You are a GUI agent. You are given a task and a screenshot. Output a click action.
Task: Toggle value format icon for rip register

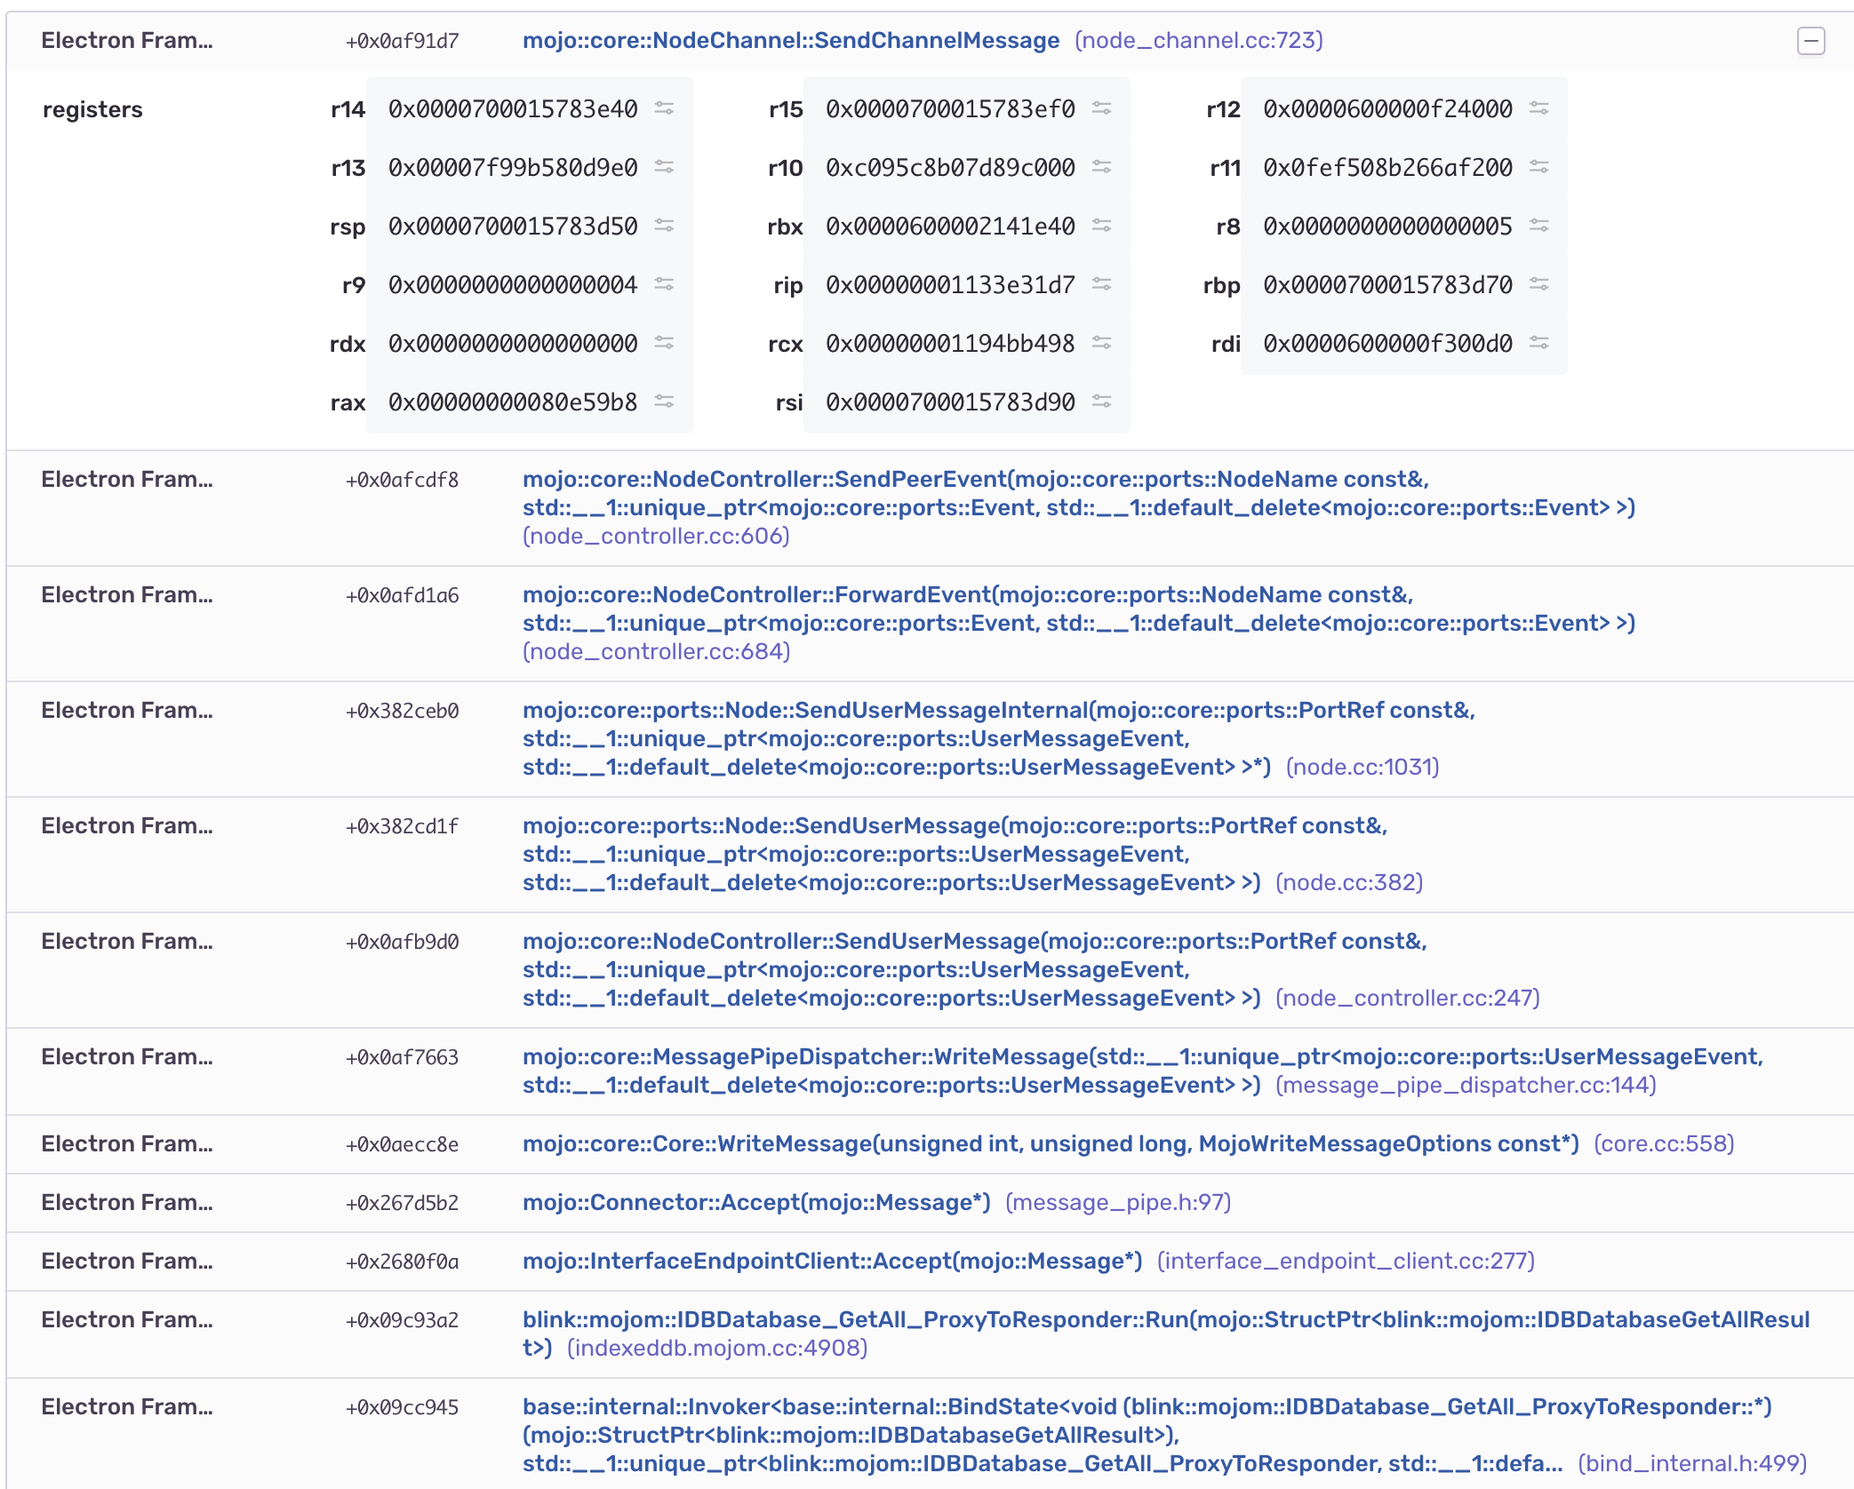(x=1101, y=284)
